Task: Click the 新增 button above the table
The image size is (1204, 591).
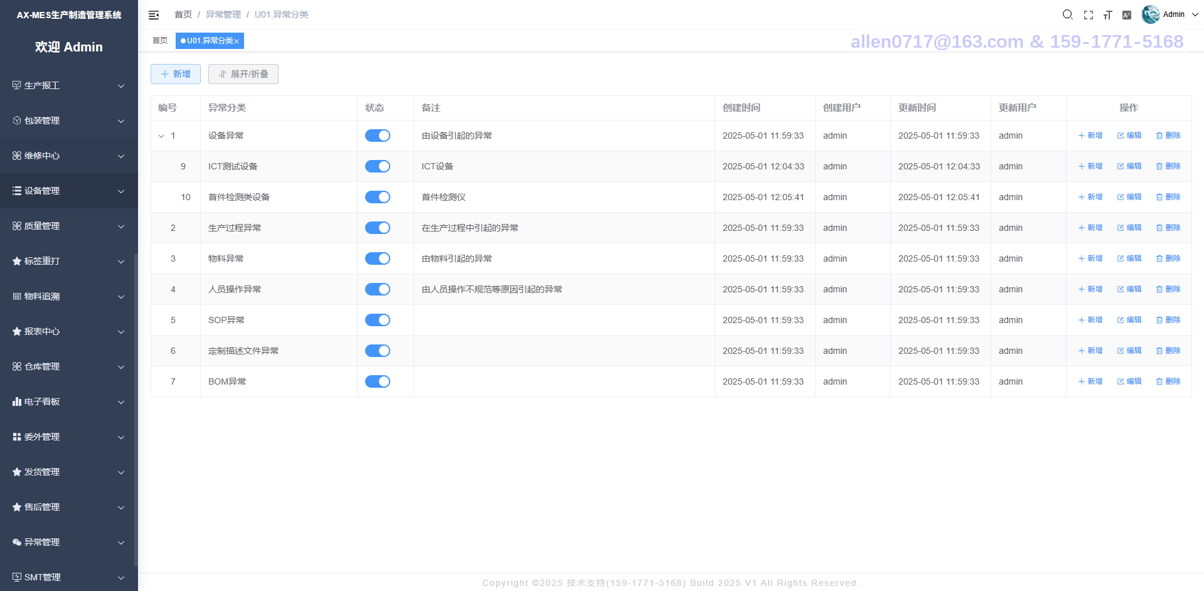Action: 176,74
